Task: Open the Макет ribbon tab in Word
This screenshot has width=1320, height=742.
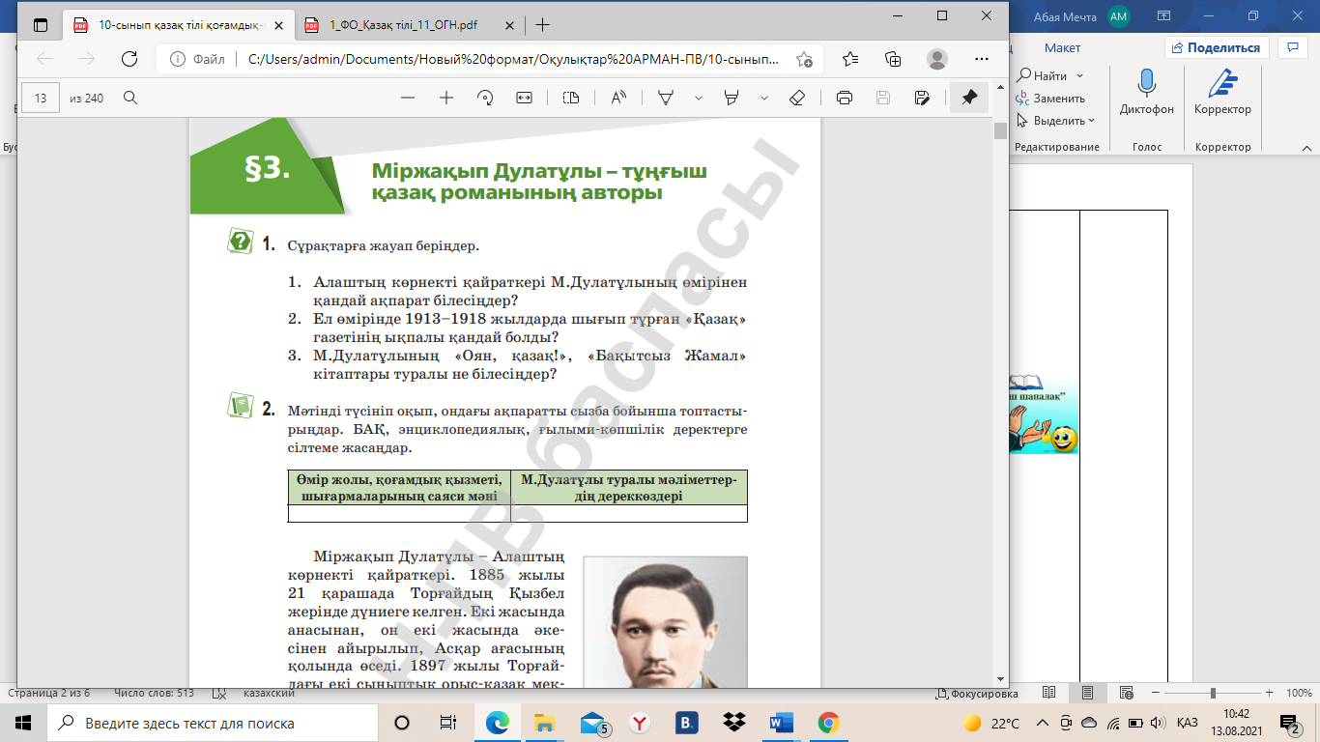Action: pyautogui.click(x=1062, y=48)
